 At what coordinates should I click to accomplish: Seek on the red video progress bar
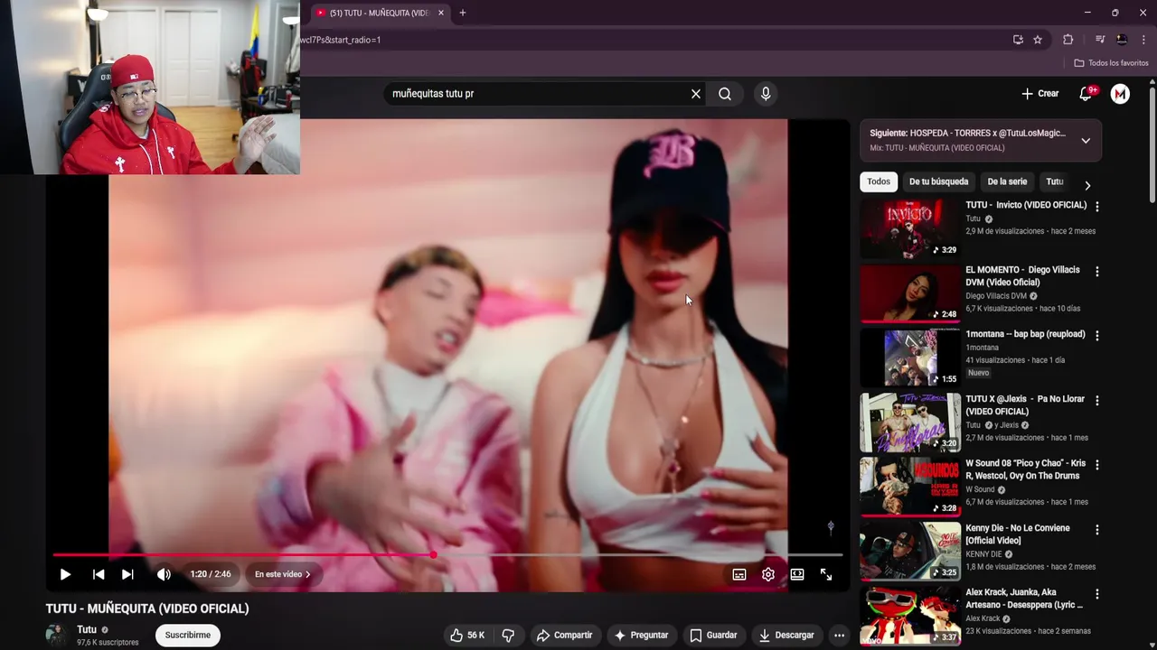(447, 555)
